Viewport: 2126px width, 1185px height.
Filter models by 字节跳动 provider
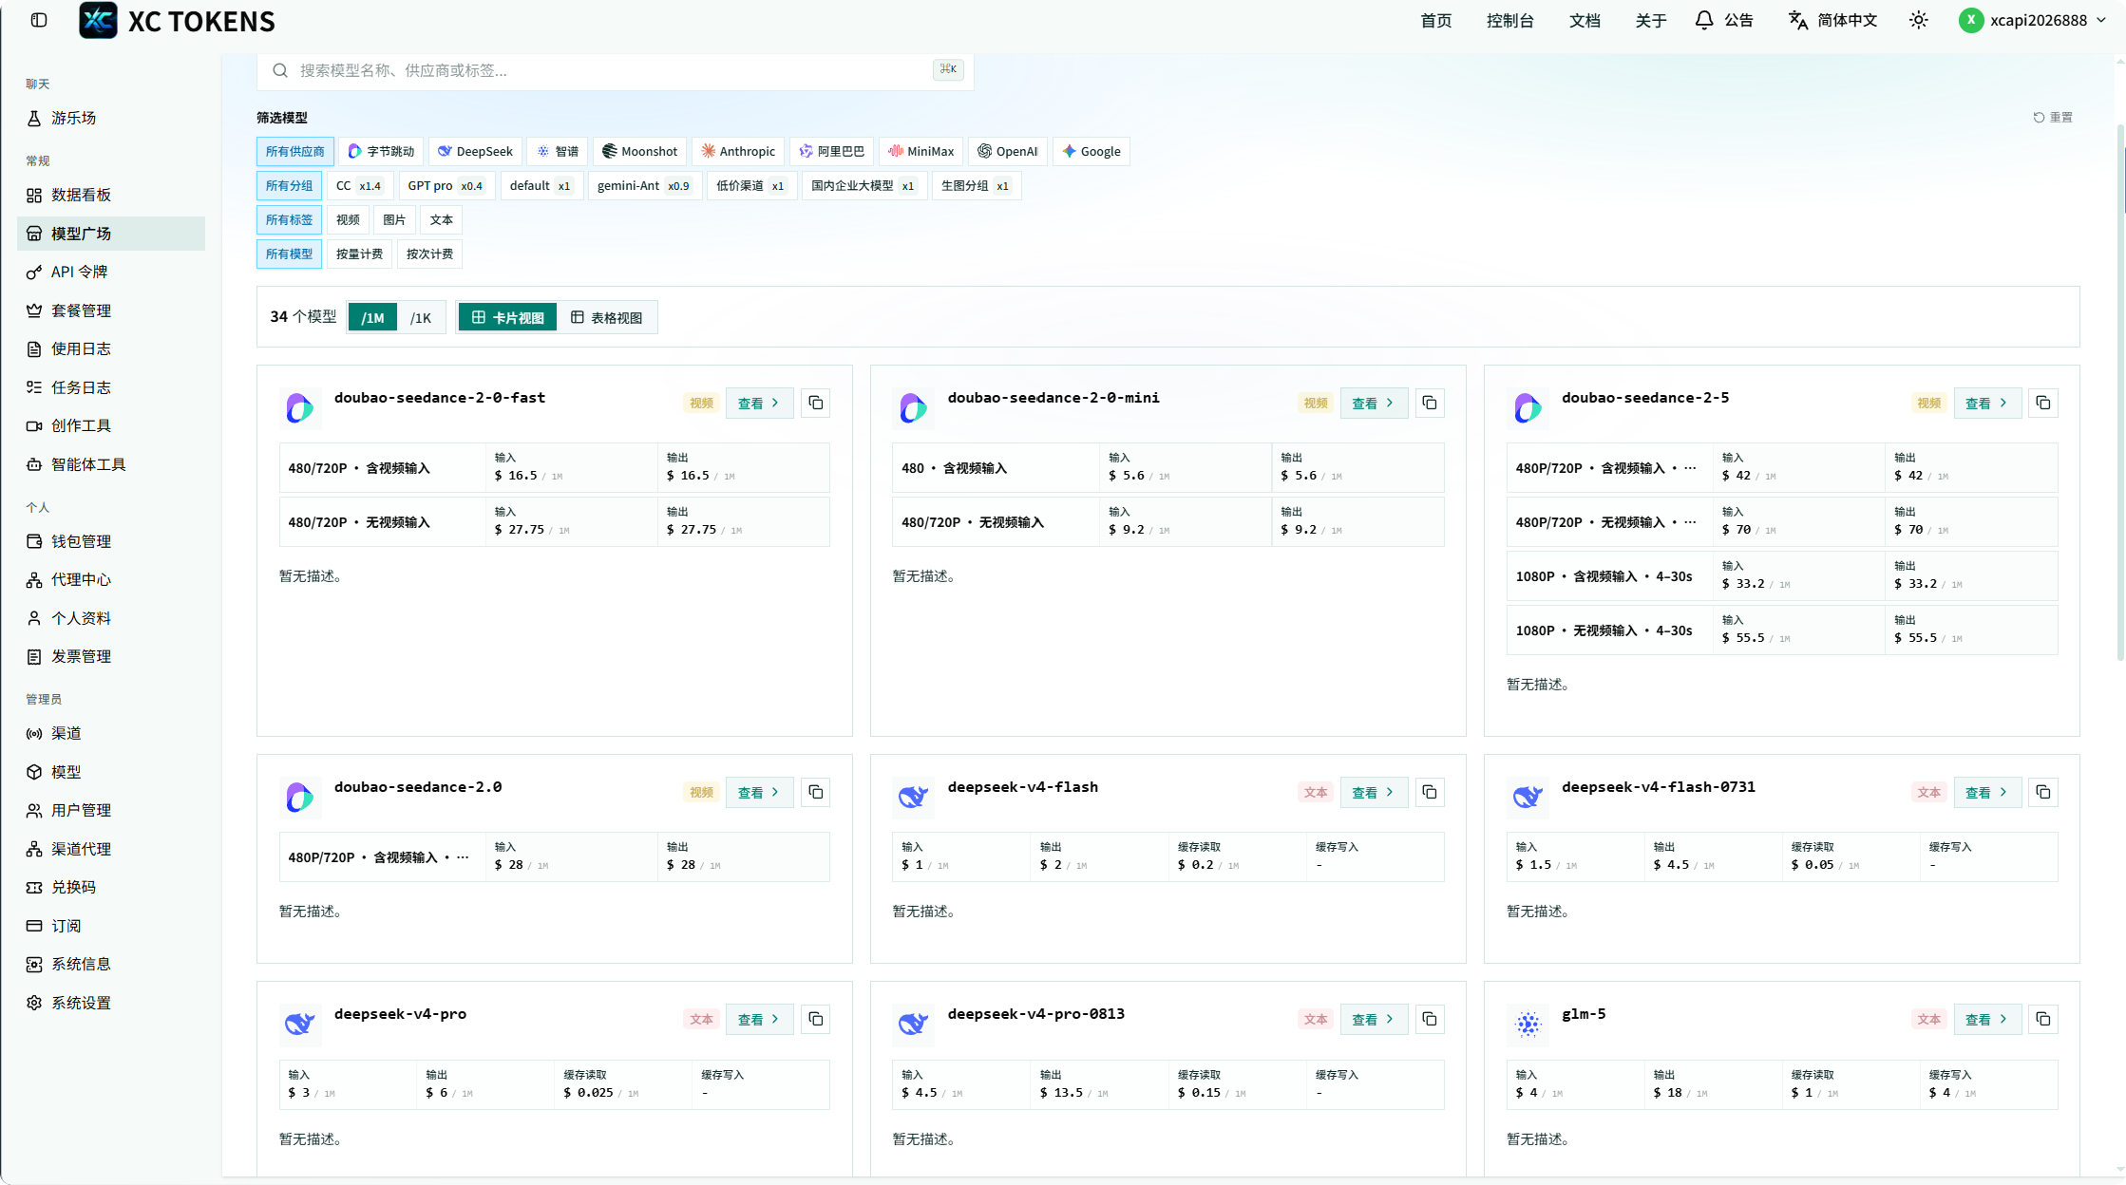click(x=381, y=151)
